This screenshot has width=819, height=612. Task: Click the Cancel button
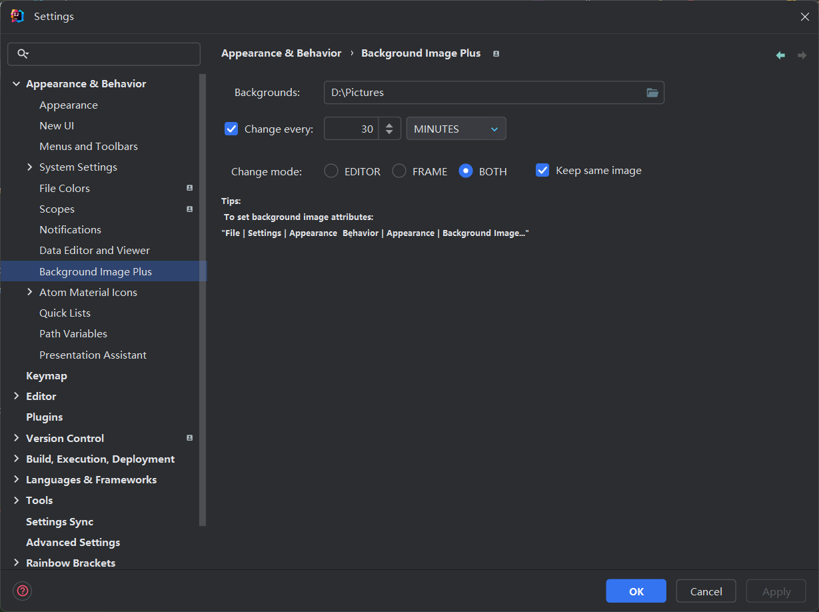[706, 591]
